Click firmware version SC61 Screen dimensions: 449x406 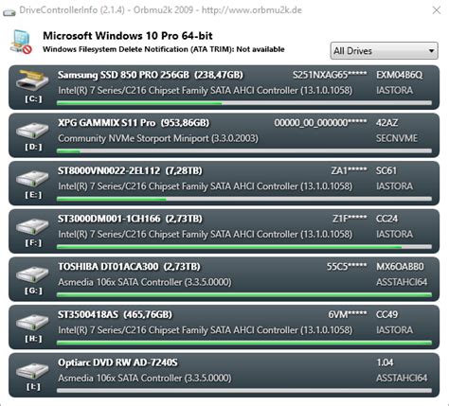[x=386, y=170]
